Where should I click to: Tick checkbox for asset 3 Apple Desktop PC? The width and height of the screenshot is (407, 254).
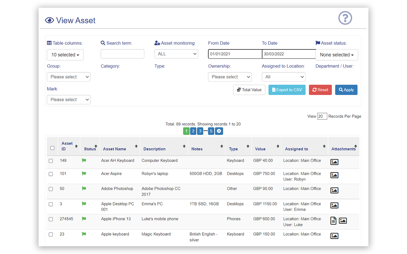click(x=51, y=204)
